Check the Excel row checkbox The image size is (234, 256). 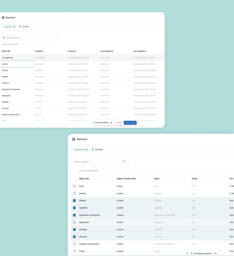tap(74, 186)
